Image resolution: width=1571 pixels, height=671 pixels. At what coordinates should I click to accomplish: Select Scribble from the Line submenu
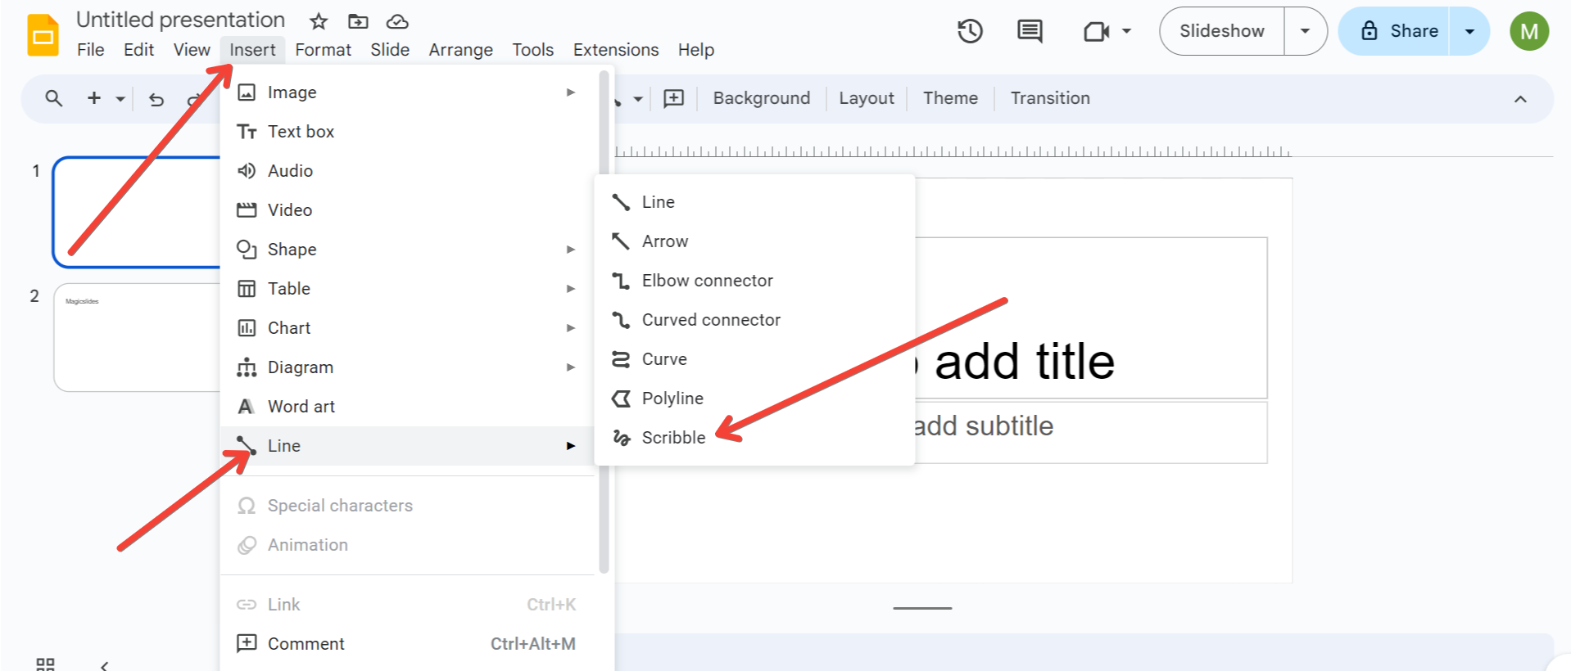[x=673, y=438]
